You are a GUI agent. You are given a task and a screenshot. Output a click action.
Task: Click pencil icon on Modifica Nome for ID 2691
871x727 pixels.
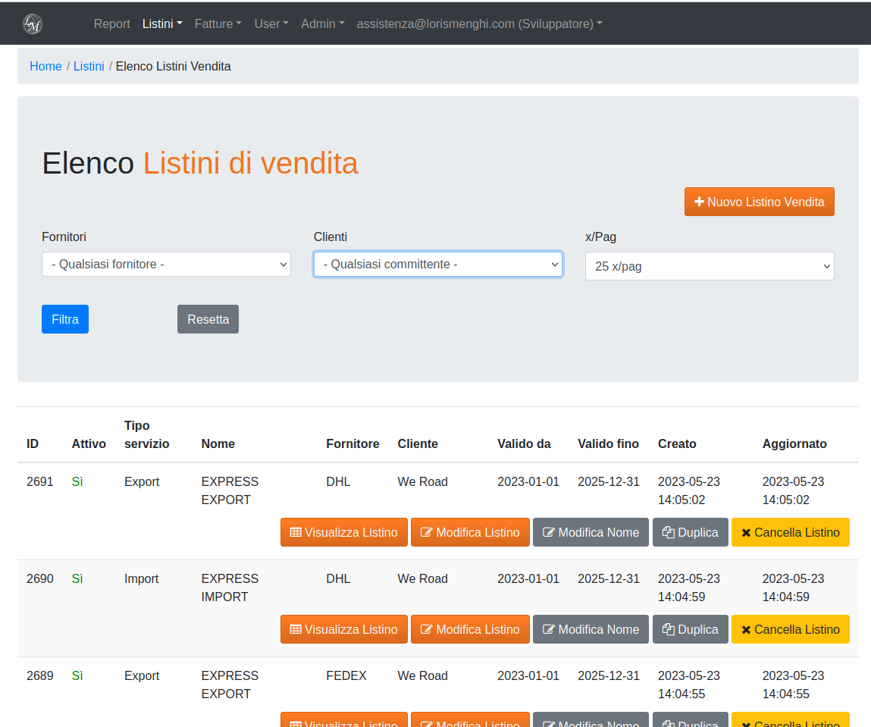pyautogui.click(x=549, y=533)
